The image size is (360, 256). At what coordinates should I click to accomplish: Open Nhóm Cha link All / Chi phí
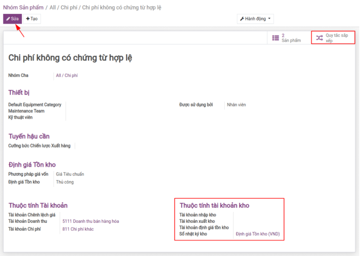click(x=67, y=76)
